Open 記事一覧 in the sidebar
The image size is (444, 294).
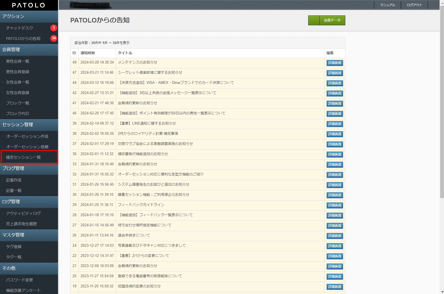pyautogui.click(x=29, y=190)
